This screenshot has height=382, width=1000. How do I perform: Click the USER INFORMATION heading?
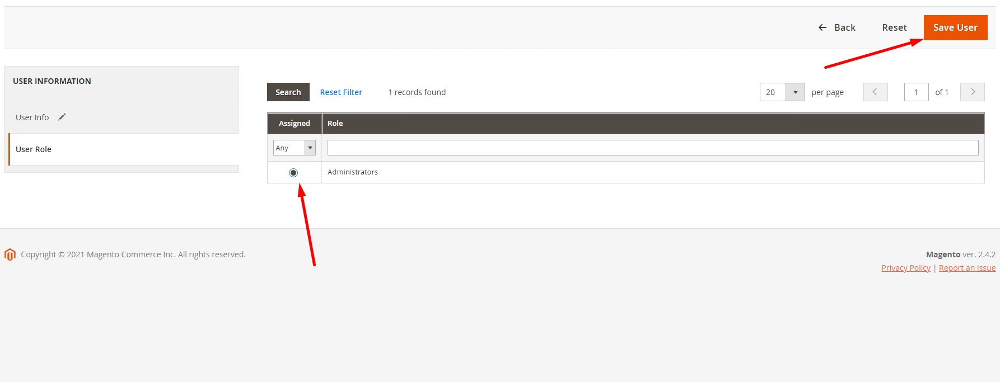[x=52, y=81]
